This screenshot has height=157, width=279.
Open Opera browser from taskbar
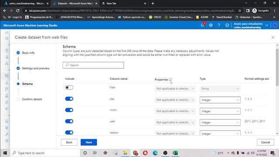(145, 153)
